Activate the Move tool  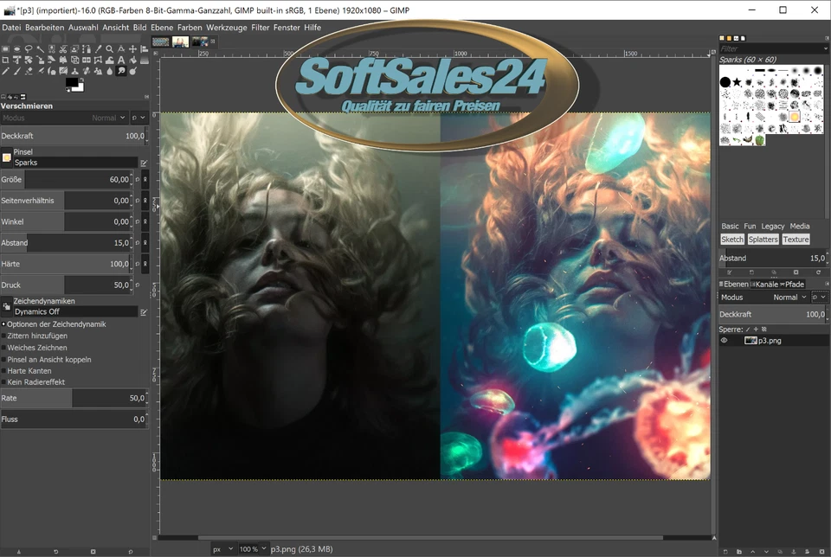[x=132, y=49]
